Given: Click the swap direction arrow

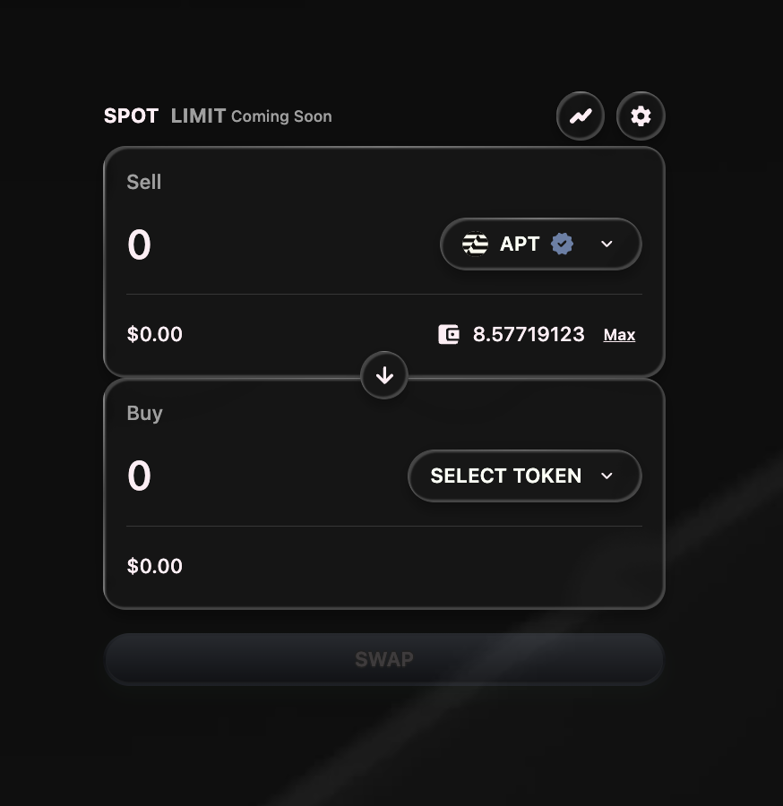Looking at the screenshot, I should coord(384,376).
